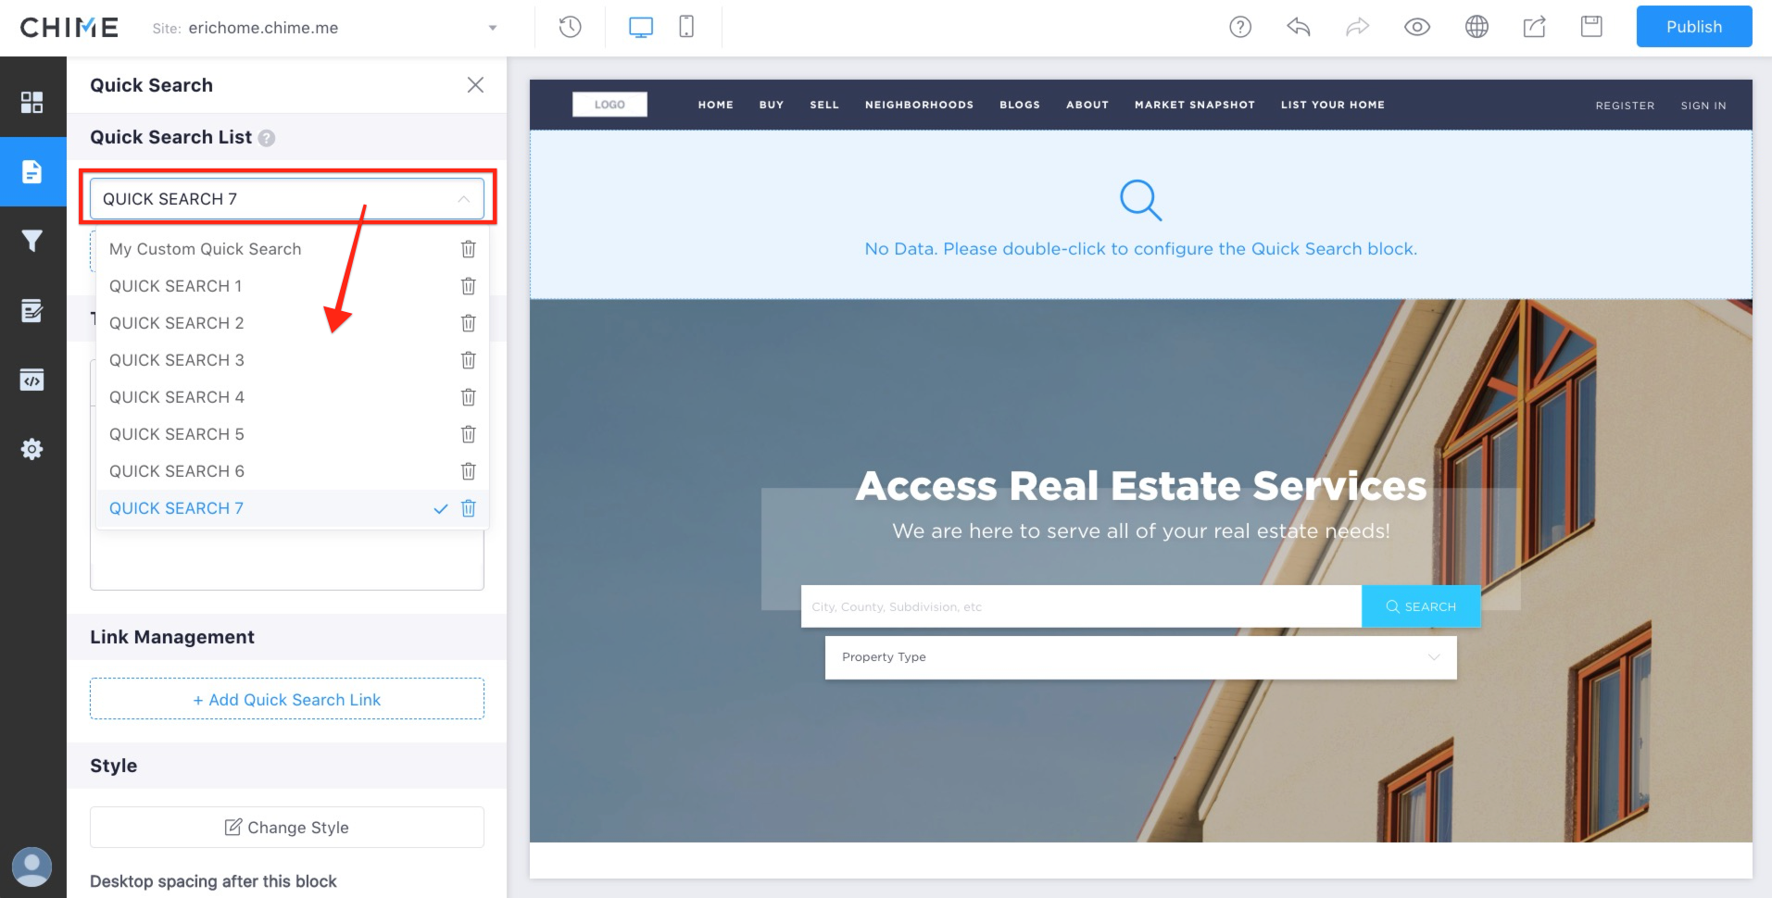Open NEIGHBORHOODS in preview navigation

919,105
